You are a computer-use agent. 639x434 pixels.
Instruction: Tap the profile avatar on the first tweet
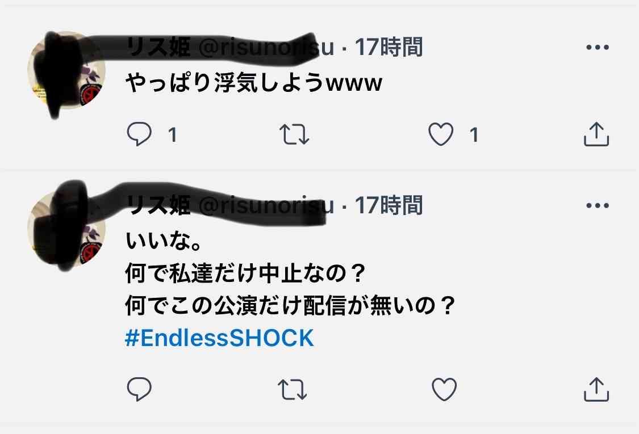[66, 70]
